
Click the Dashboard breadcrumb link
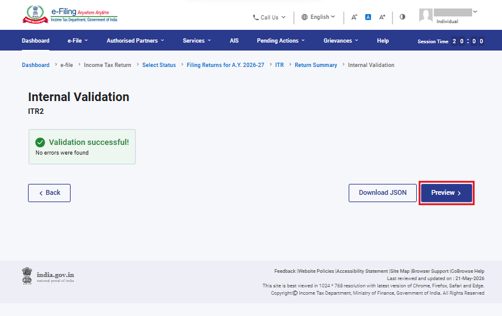coord(35,65)
